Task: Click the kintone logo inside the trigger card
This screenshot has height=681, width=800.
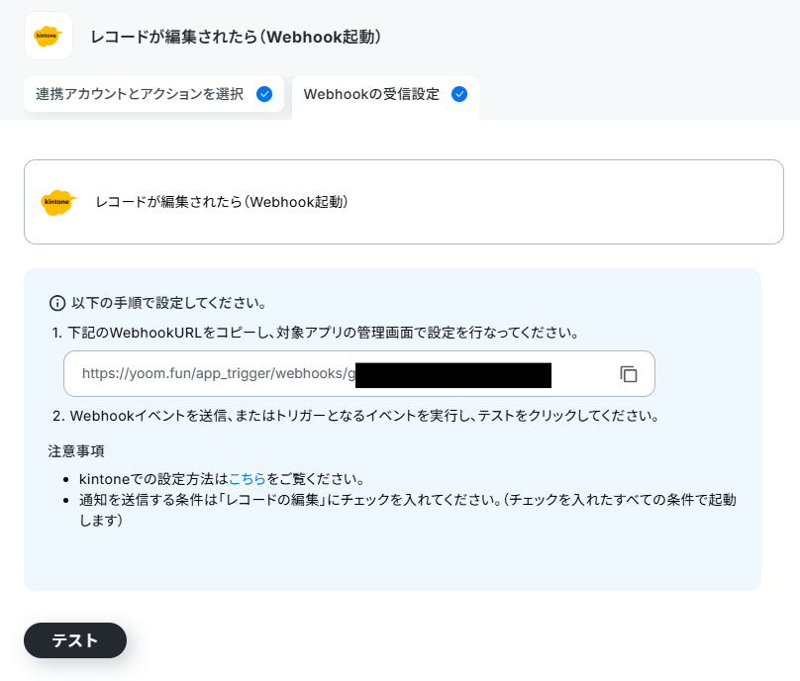Action: pyautogui.click(x=58, y=202)
